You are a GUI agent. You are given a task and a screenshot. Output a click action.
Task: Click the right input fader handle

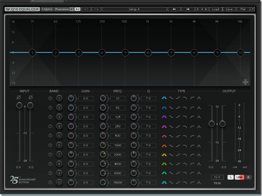point(30,106)
